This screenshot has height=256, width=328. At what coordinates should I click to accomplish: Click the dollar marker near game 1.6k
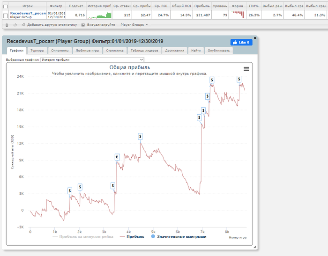(x=70, y=190)
